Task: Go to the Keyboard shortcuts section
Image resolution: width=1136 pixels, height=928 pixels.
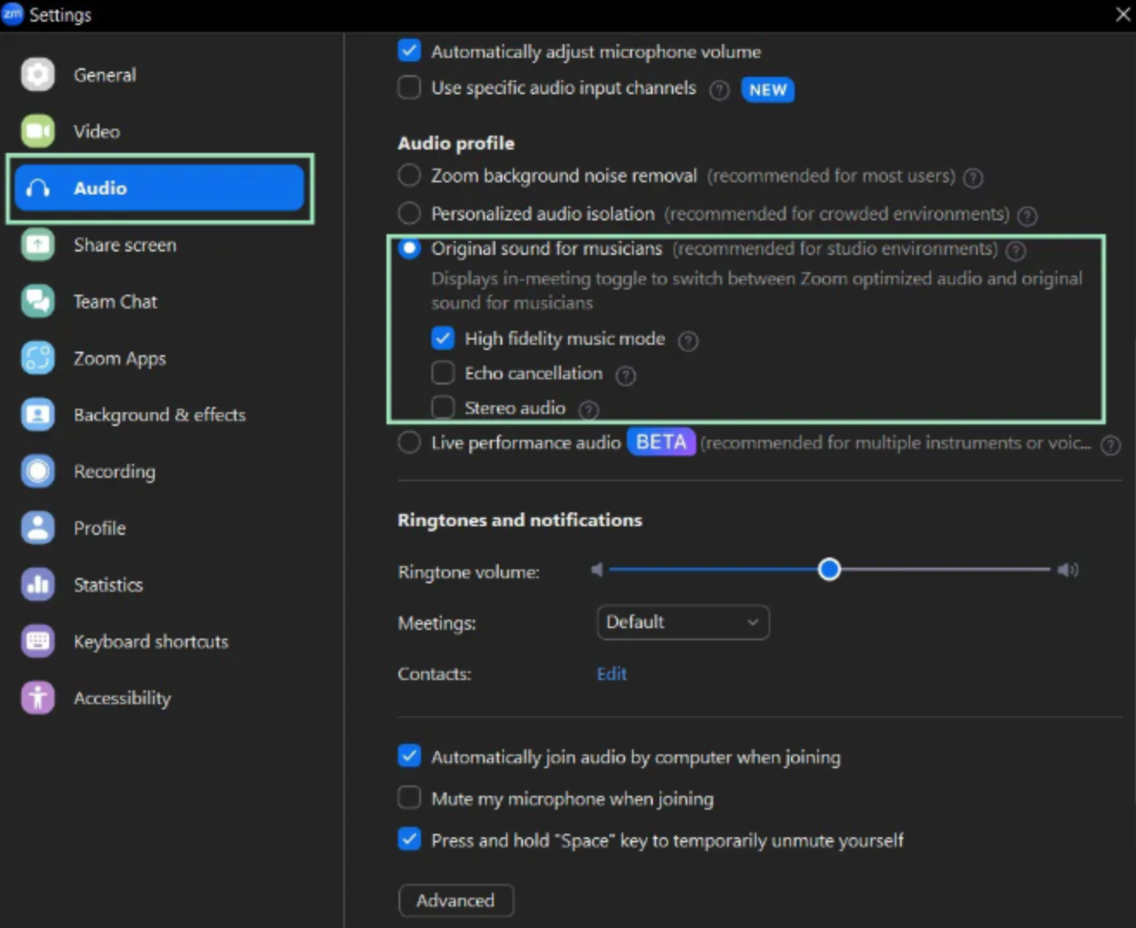Action: point(37,641)
